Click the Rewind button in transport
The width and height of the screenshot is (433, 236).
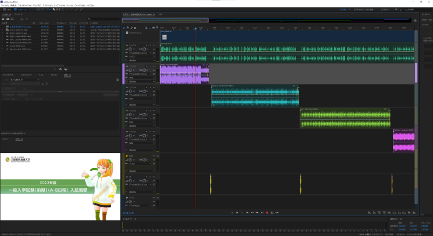click(x=252, y=213)
